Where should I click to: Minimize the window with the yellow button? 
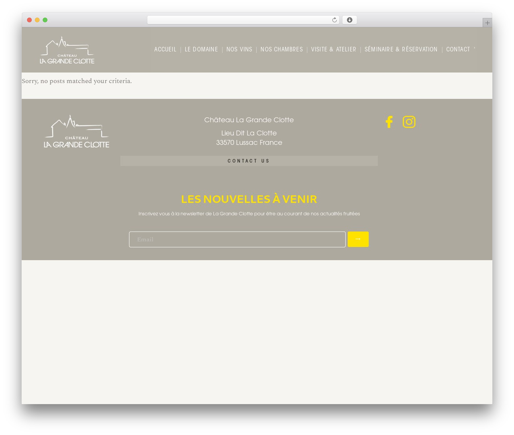point(37,20)
